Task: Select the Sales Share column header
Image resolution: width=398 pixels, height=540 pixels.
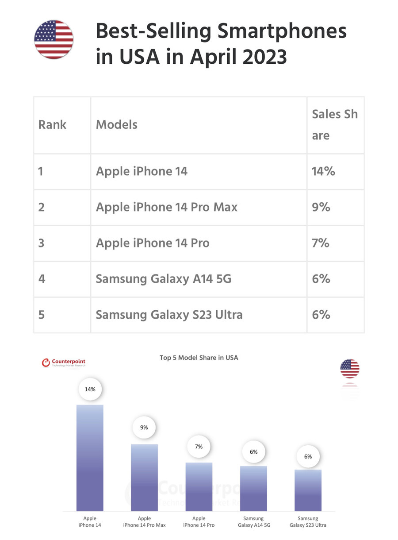Action: click(x=335, y=125)
